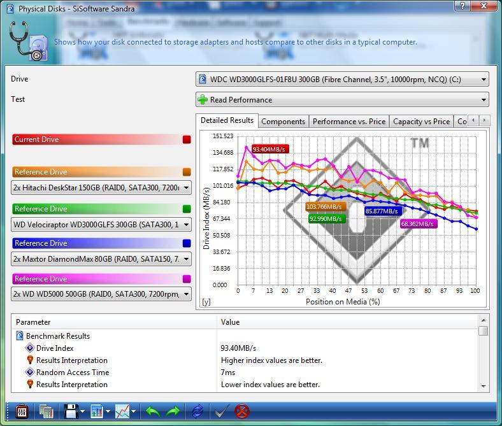Go back with the green left arrow

[153, 411]
